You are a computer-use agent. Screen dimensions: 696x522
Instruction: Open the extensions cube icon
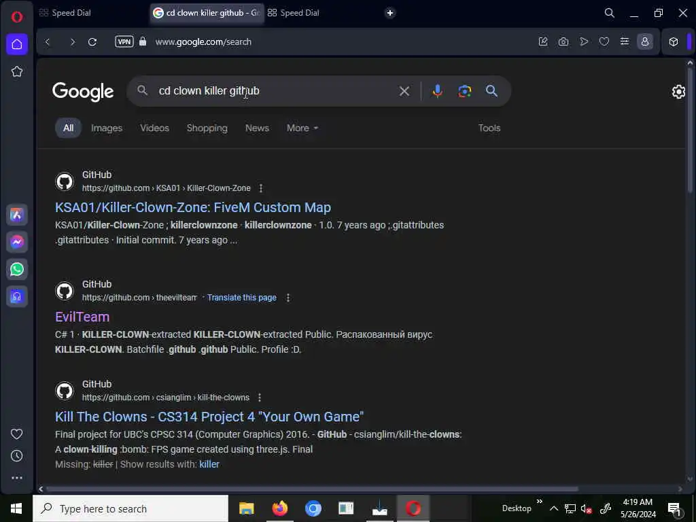point(674,41)
